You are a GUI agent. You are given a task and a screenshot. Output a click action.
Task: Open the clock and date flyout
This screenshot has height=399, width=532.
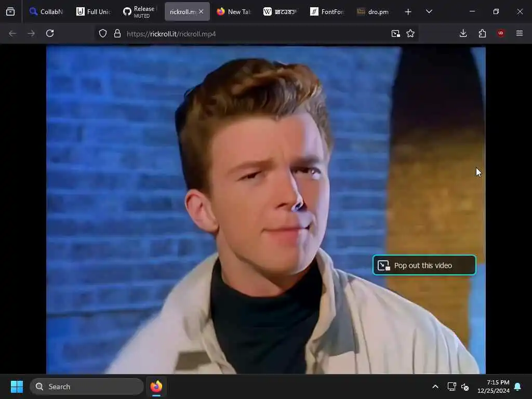coord(494,387)
